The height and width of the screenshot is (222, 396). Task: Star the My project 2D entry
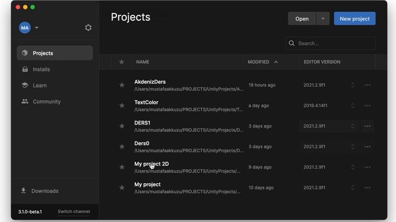tap(122, 167)
